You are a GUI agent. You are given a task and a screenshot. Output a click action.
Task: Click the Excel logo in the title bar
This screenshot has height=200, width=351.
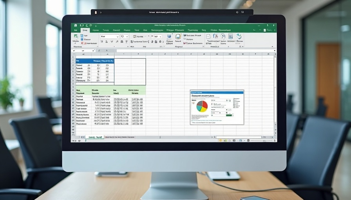coord(76,25)
